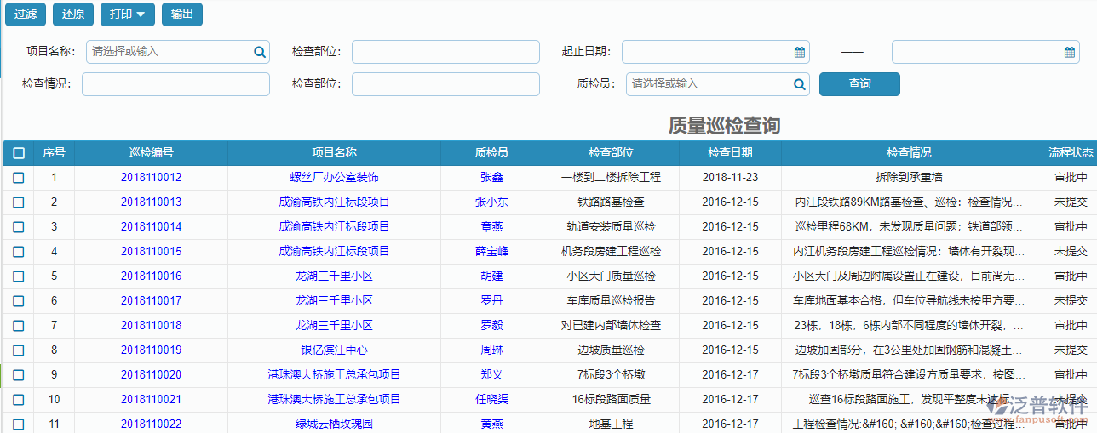Check the row checkbox for 2018110015
Image resolution: width=1097 pixels, height=433 pixels.
tap(18, 252)
